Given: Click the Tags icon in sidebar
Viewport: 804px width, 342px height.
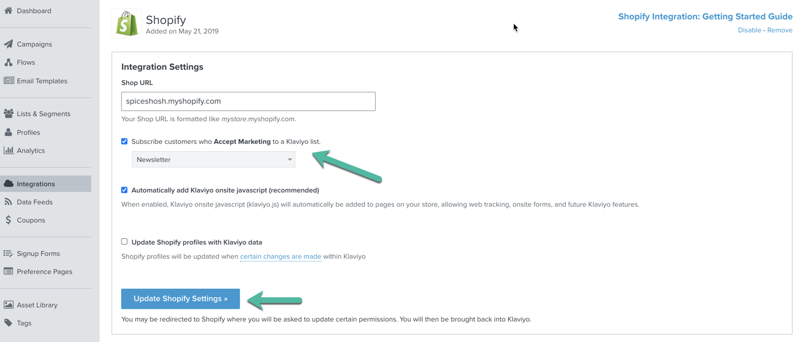Looking at the screenshot, I should pos(8,323).
